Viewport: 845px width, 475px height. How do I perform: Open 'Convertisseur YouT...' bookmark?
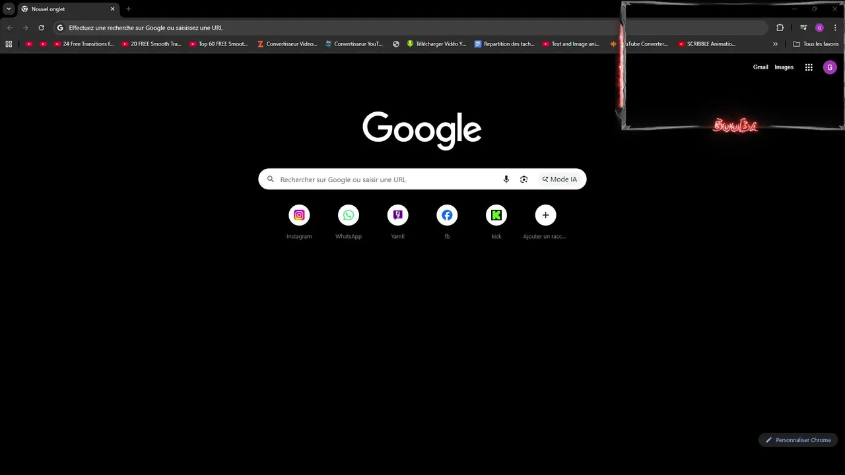[355, 44]
